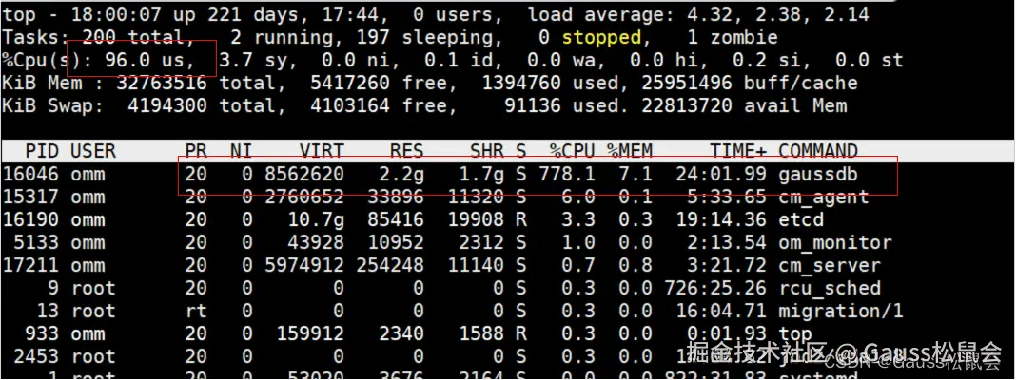Click the cm_server command entry
1017x380 pixels.
point(830,265)
